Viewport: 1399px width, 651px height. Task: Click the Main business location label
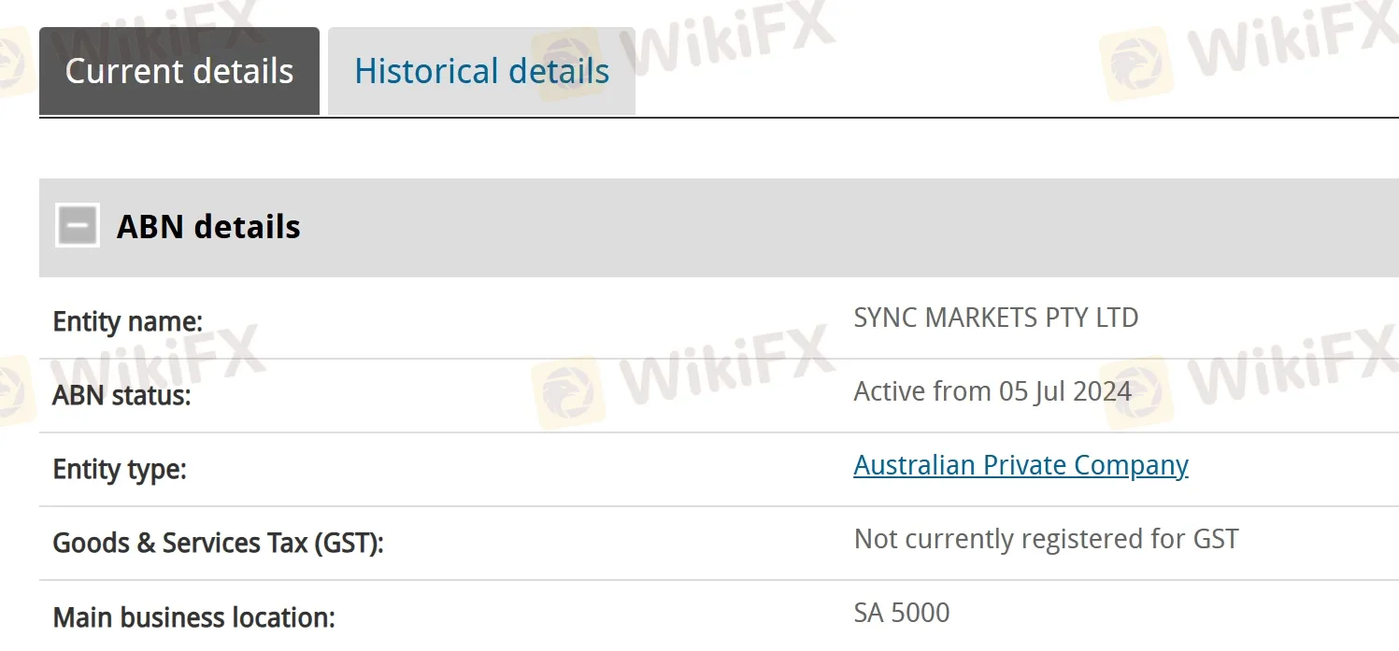coord(193,617)
